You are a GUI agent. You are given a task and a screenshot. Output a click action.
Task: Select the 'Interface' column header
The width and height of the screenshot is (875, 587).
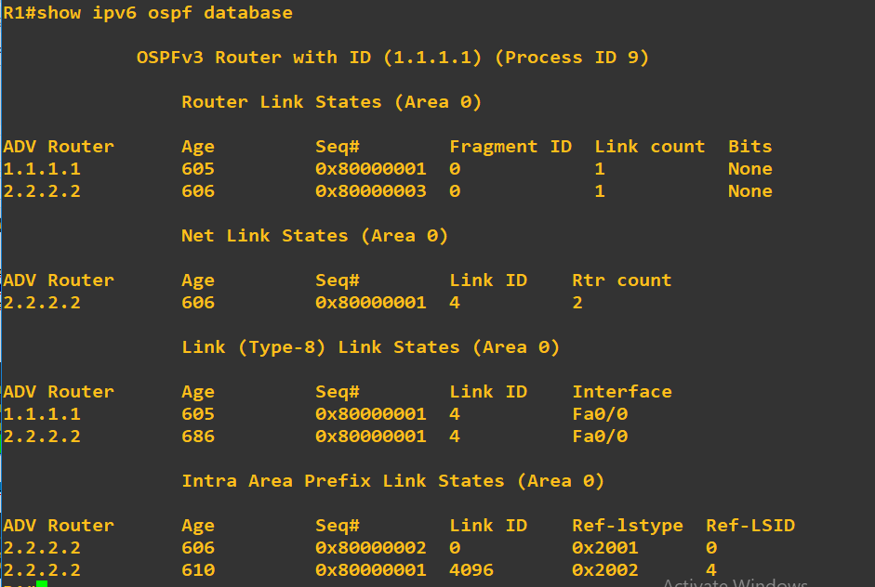click(622, 392)
